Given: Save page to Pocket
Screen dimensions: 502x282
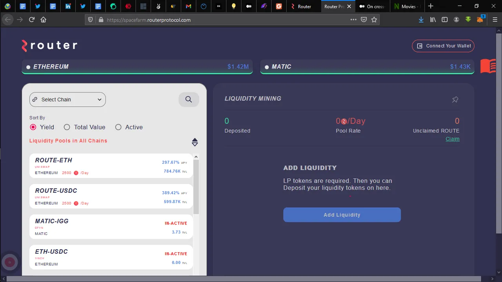Looking at the screenshot, I should 364,20.
